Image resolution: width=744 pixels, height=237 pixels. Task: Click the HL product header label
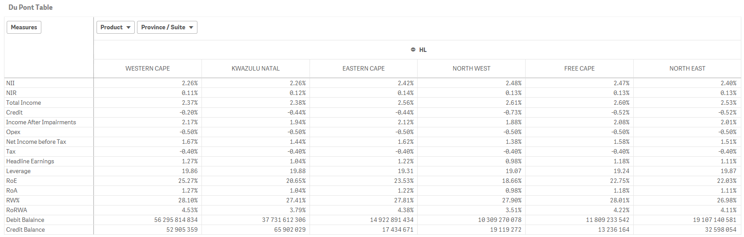click(423, 50)
